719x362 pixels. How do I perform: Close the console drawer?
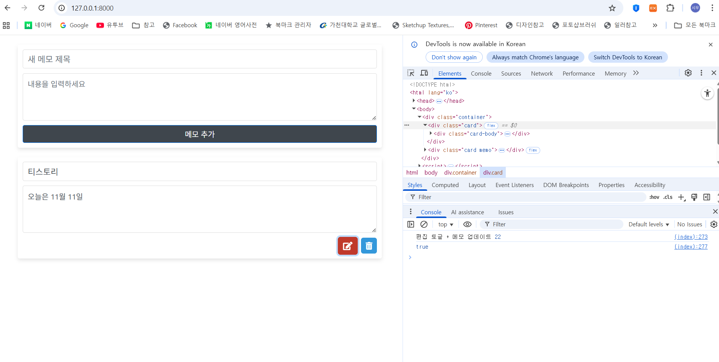[715, 212]
